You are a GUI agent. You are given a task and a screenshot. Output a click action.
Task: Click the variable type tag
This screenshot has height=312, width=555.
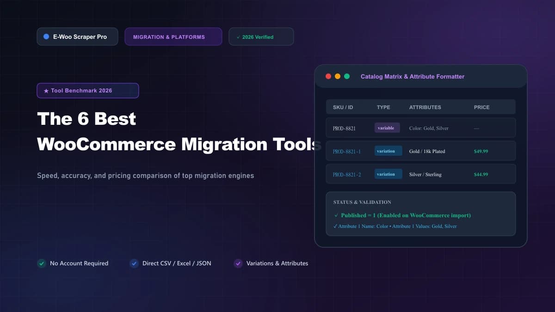tap(387, 128)
